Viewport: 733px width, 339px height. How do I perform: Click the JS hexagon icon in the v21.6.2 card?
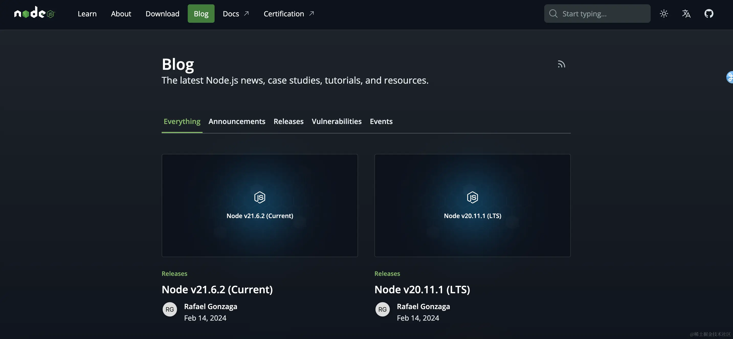tap(260, 197)
